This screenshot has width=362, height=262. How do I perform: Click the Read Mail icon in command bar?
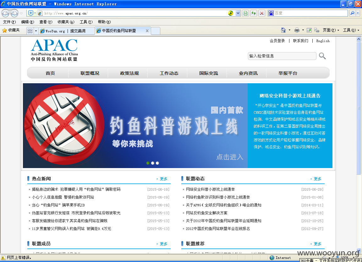tap(309, 30)
